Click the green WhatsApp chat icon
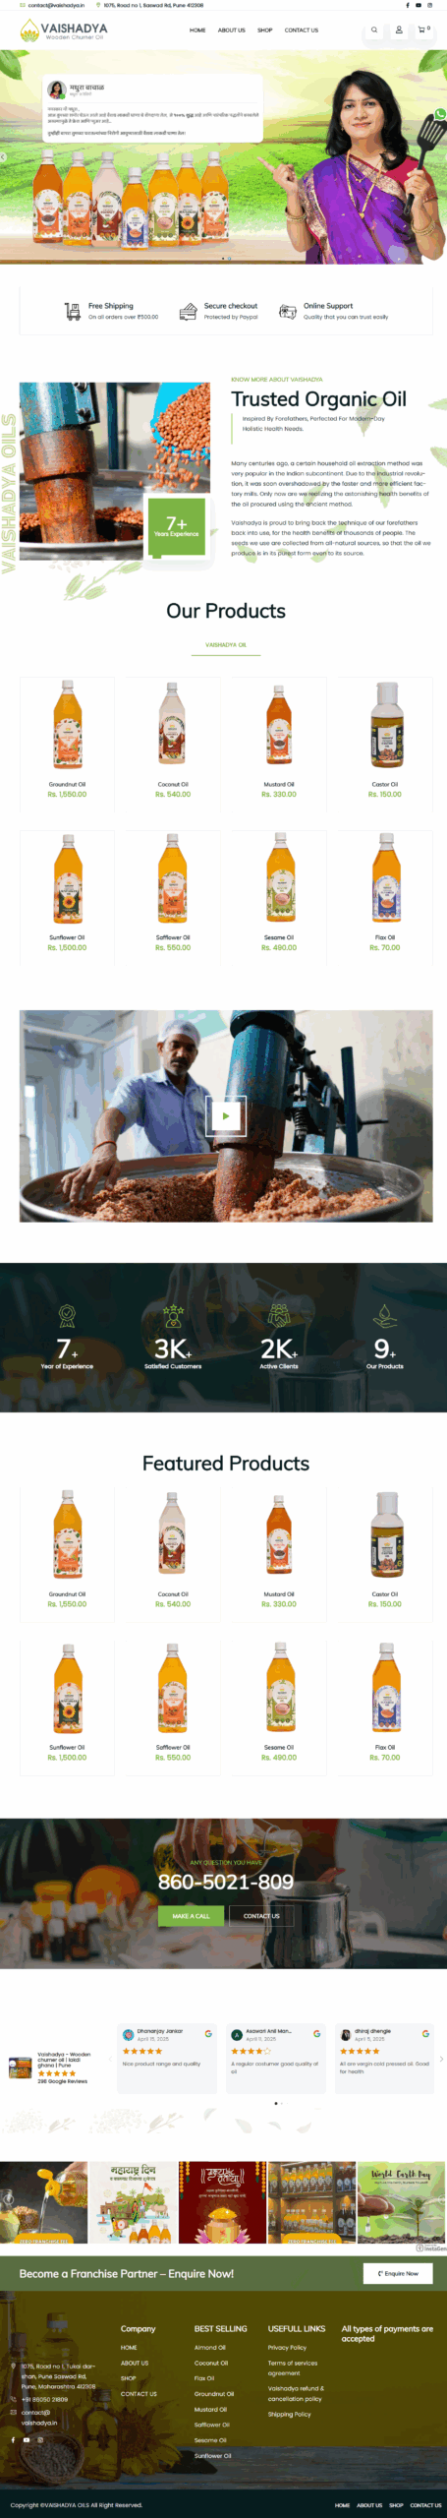Viewport: 447px width, 2518px height. pos(440,115)
